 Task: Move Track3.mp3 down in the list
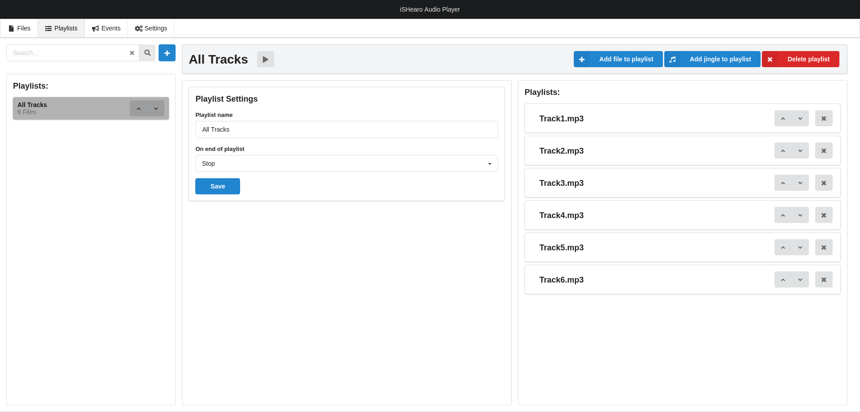click(x=800, y=183)
